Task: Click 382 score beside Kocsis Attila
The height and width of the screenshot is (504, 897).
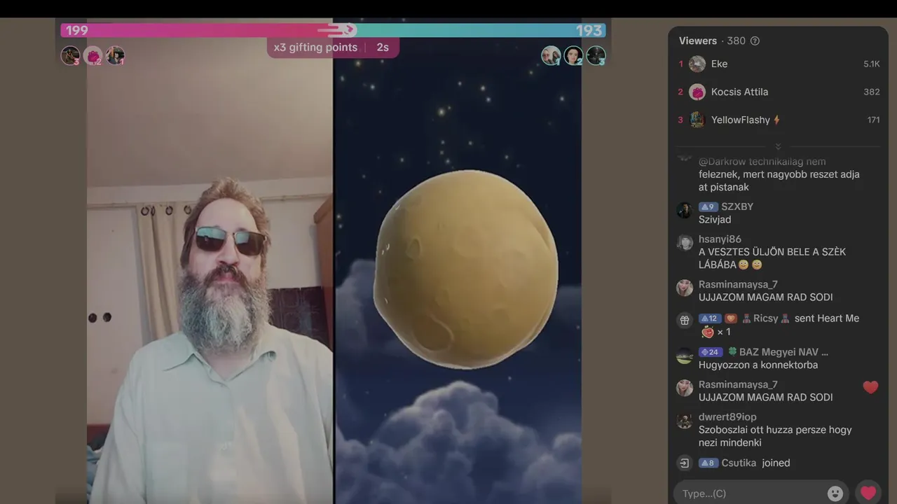Action: (x=872, y=92)
